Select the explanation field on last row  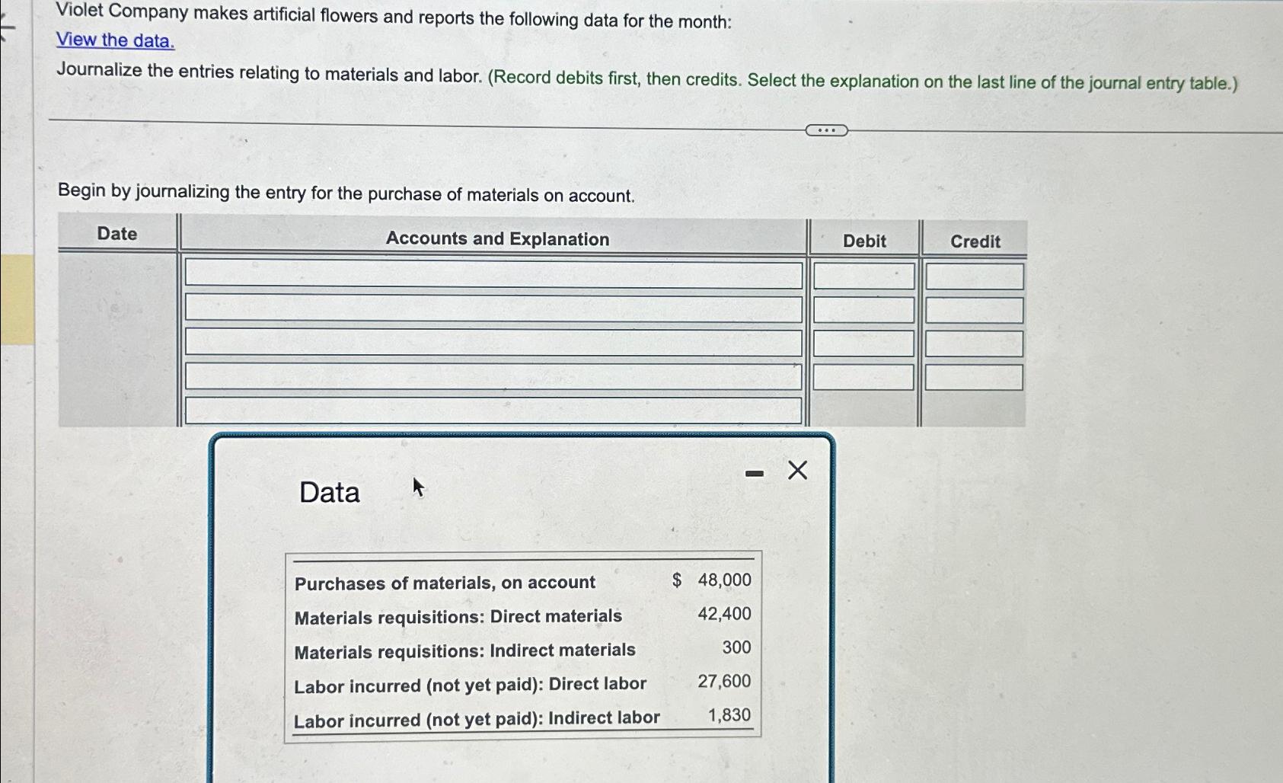493,410
